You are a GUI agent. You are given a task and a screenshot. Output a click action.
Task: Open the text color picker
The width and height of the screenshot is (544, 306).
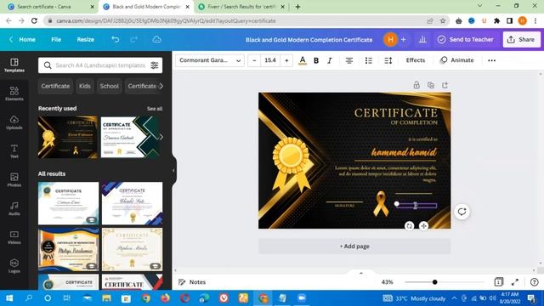pos(303,60)
